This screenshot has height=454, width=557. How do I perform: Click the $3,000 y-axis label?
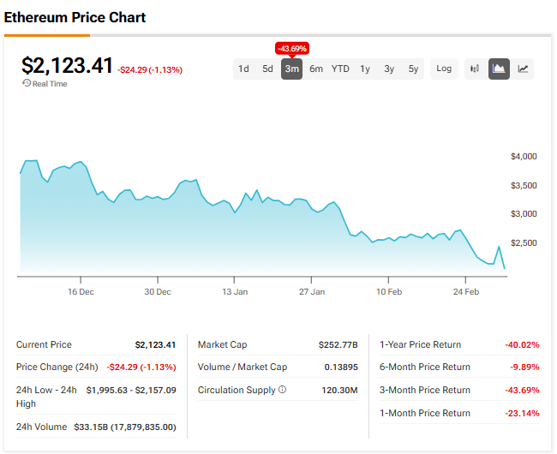pos(524,213)
